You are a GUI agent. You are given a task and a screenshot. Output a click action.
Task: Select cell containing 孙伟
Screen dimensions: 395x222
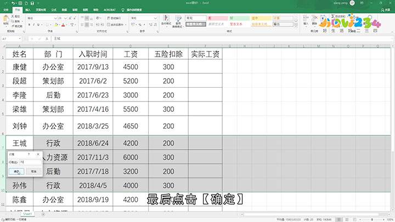[19, 185]
